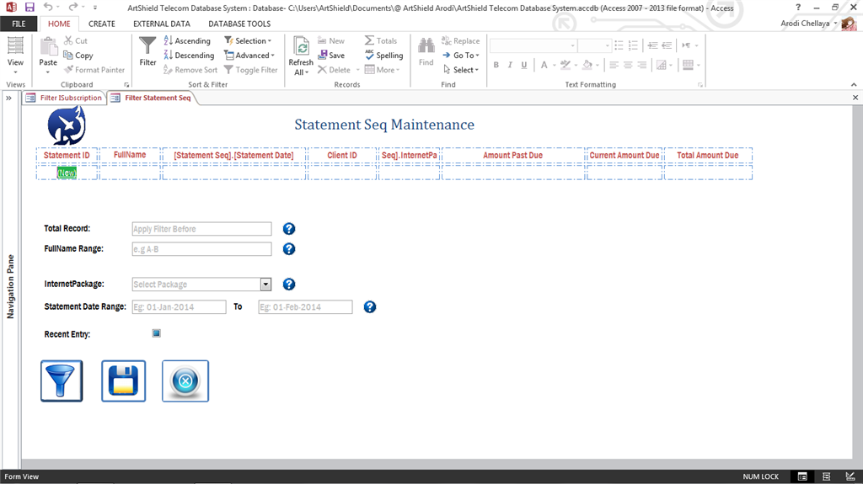Click the Total Amount Due column header
Image resolution: width=863 pixels, height=484 pixels.
click(x=708, y=155)
